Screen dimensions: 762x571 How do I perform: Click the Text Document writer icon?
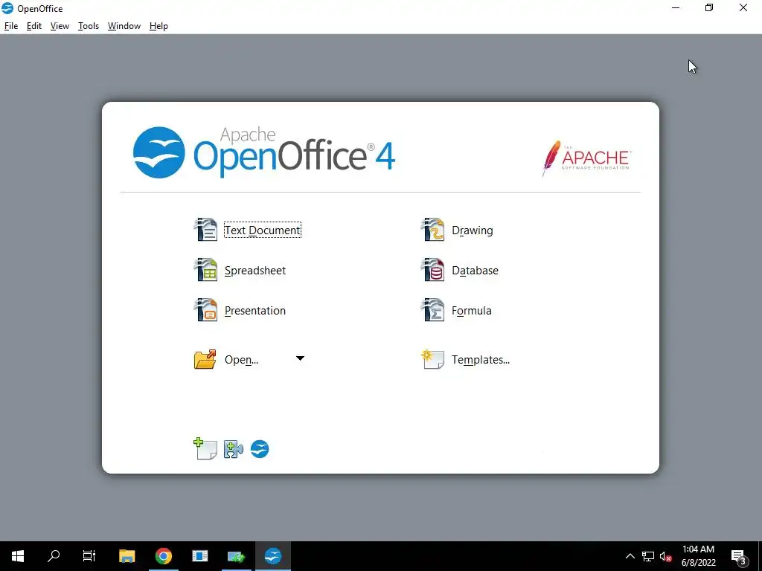(x=205, y=230)
